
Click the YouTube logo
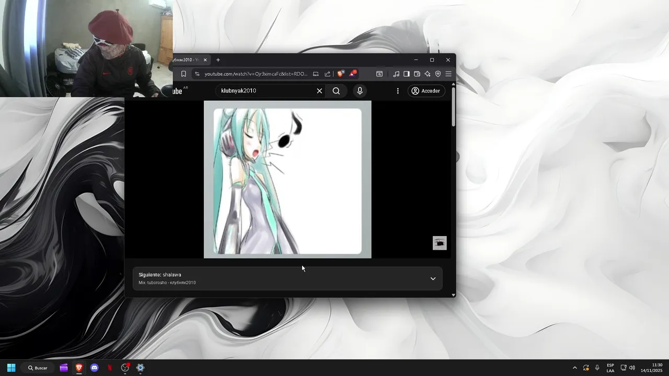[x=179, y=91]
